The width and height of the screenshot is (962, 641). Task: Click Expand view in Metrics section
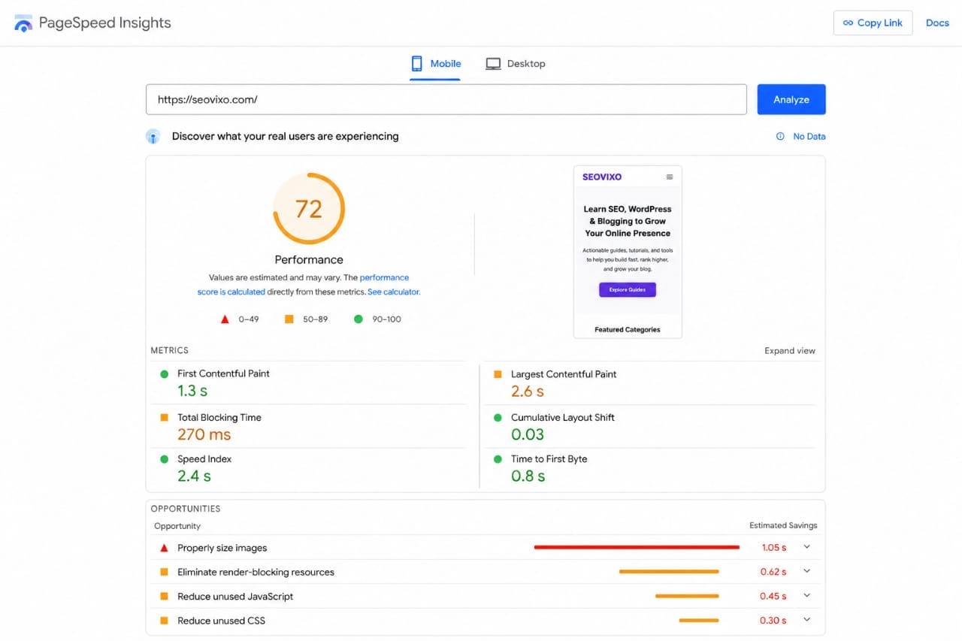point(790,351)
